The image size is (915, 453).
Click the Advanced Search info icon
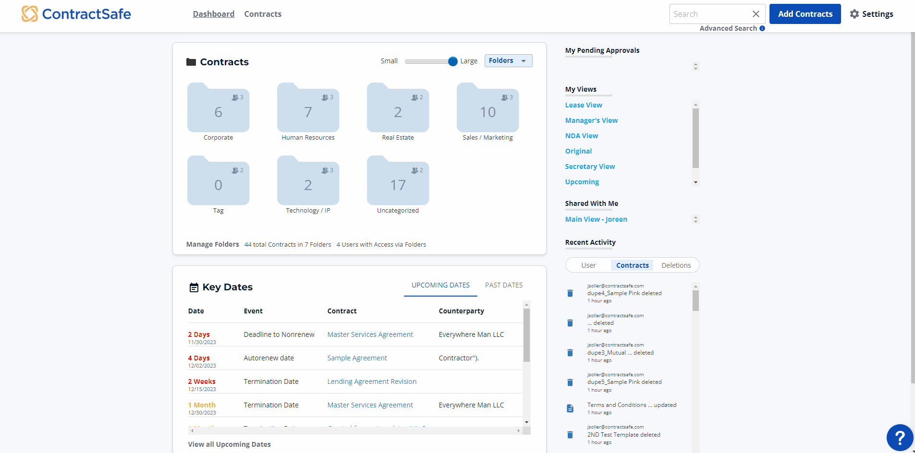tap(762, 28)
